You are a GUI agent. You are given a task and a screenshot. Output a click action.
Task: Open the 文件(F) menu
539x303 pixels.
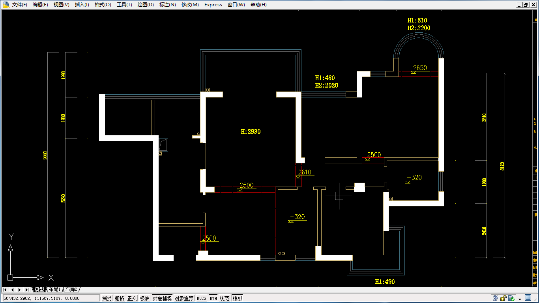[x=19, y=5]
